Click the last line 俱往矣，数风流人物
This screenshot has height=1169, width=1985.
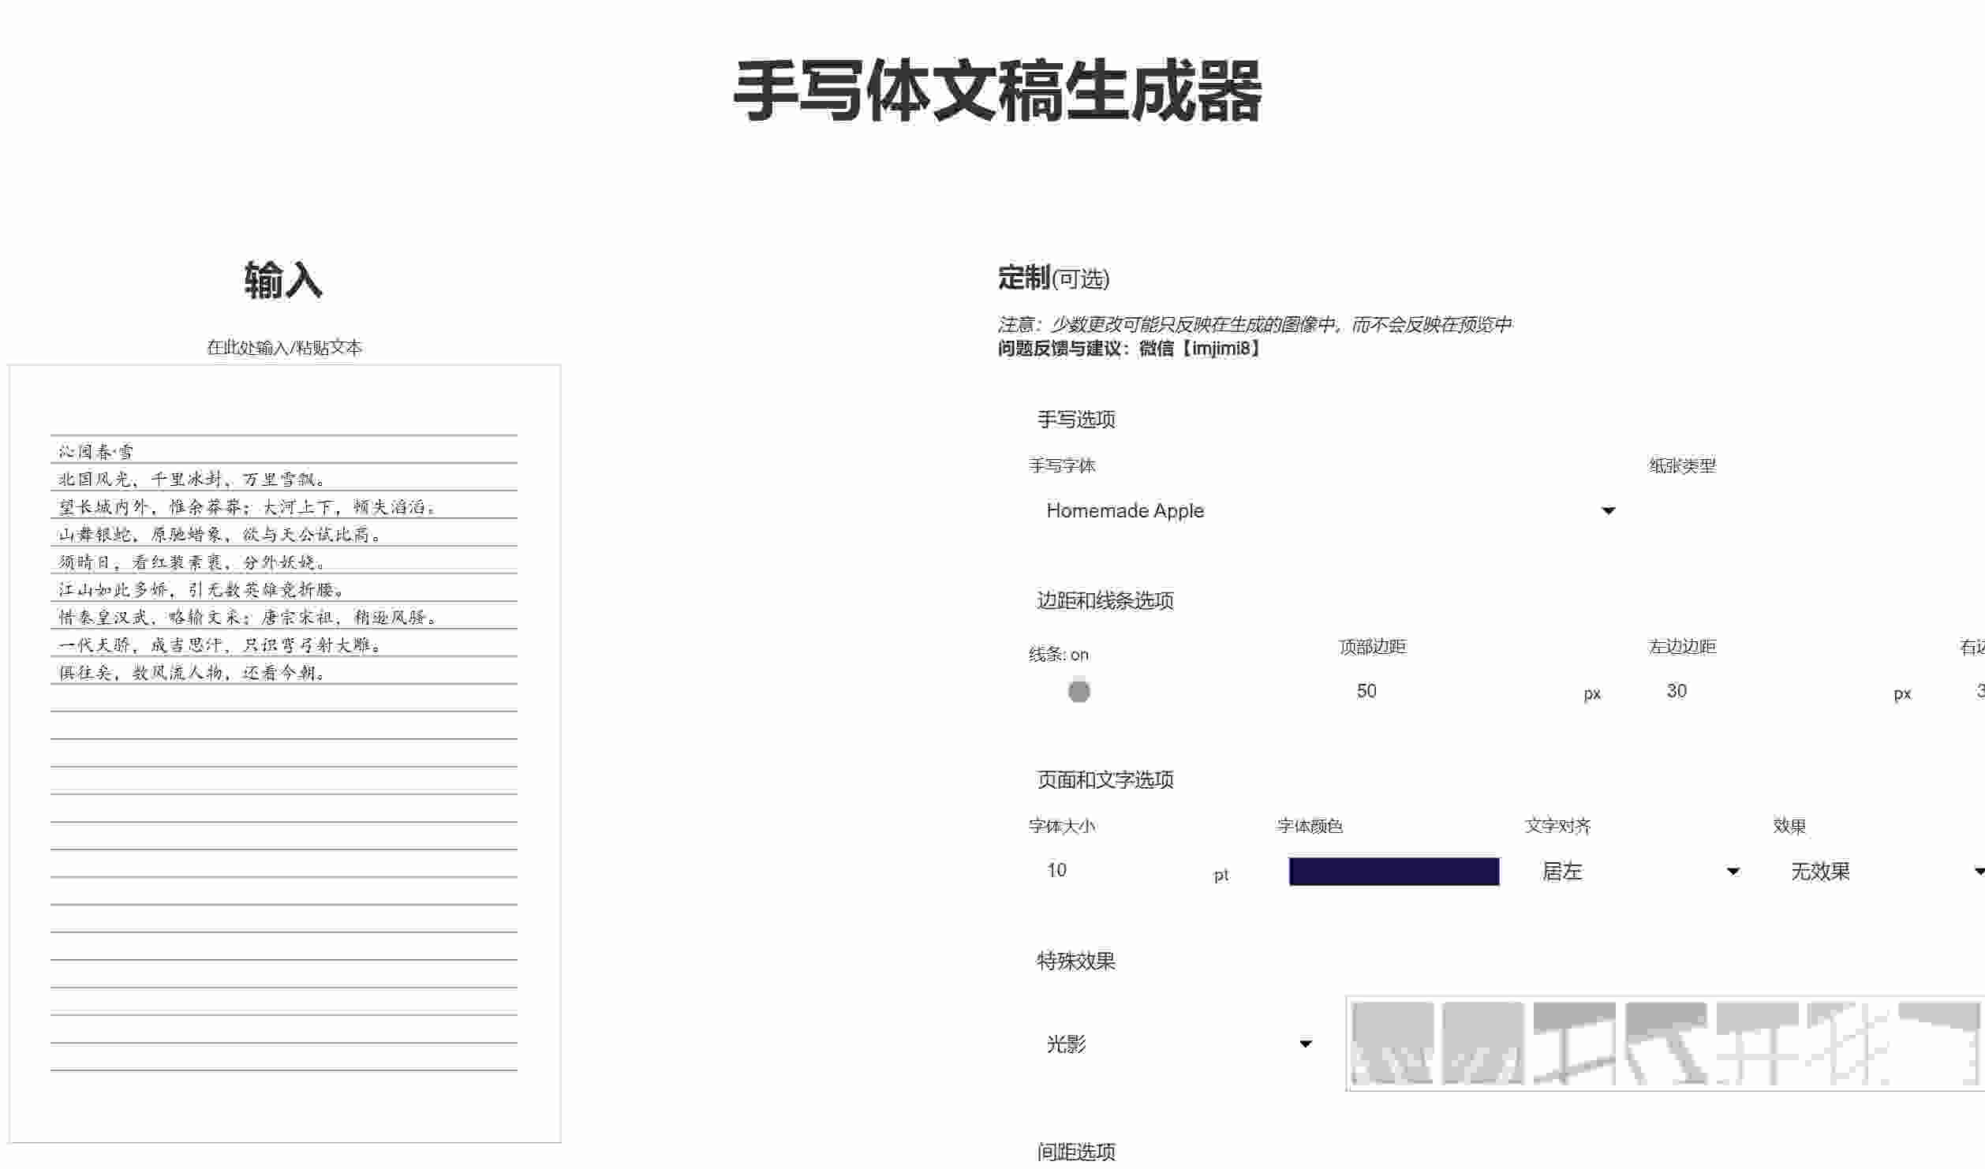click(x=192, y=673)
